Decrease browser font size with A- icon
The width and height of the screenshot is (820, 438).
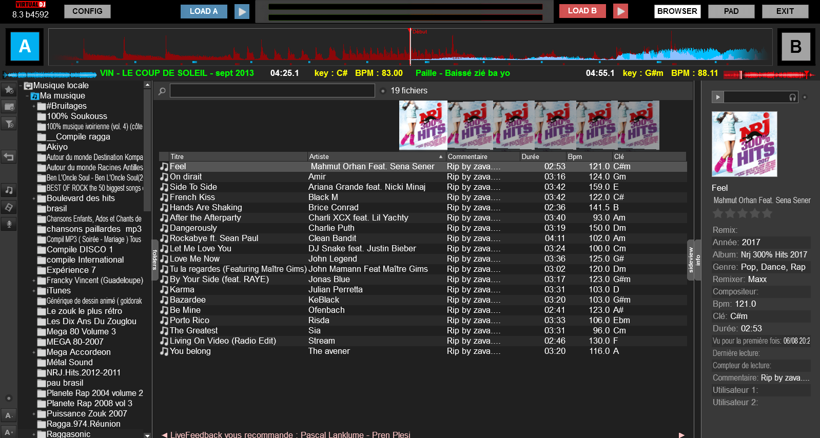click(x=9, y=415)
